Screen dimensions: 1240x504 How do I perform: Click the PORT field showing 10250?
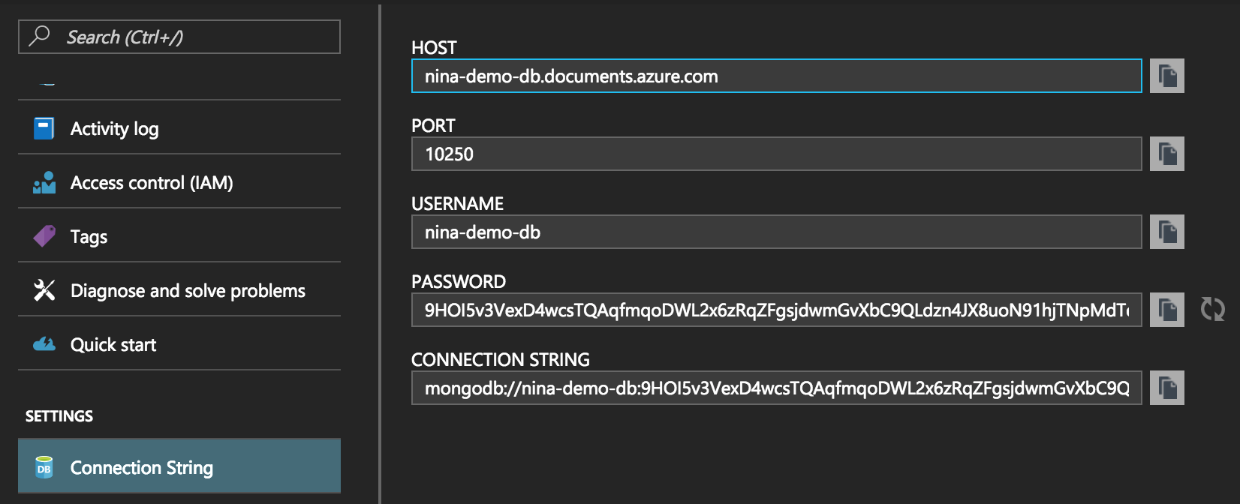click(x=776, y=154)
